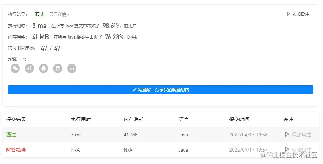323x164 pixels.
Task: Click the blue 写题解 button
Action: pyautogui.click(x=161, y=90)
